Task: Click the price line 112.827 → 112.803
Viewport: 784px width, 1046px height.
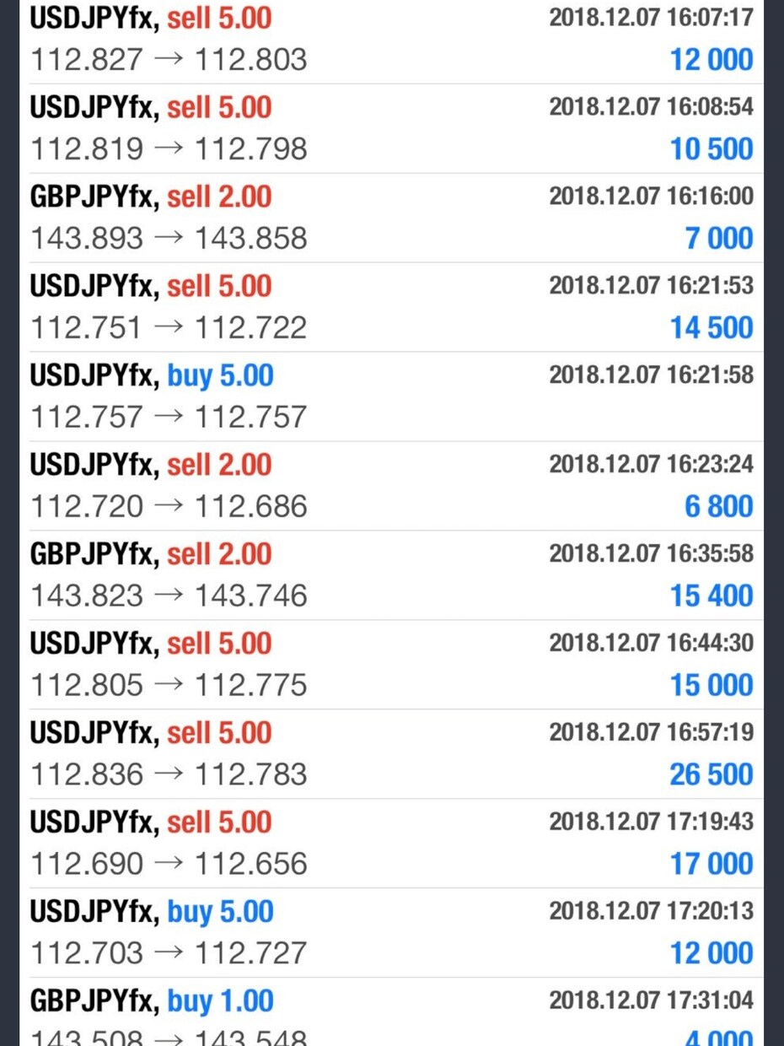Action: pyautogui.click(x=169, y=60)
